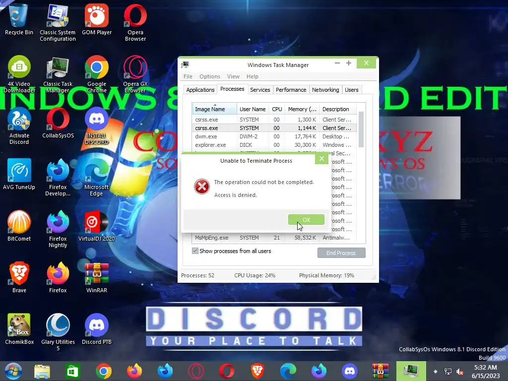Show hidden tray icons arrow

point(436,372)
